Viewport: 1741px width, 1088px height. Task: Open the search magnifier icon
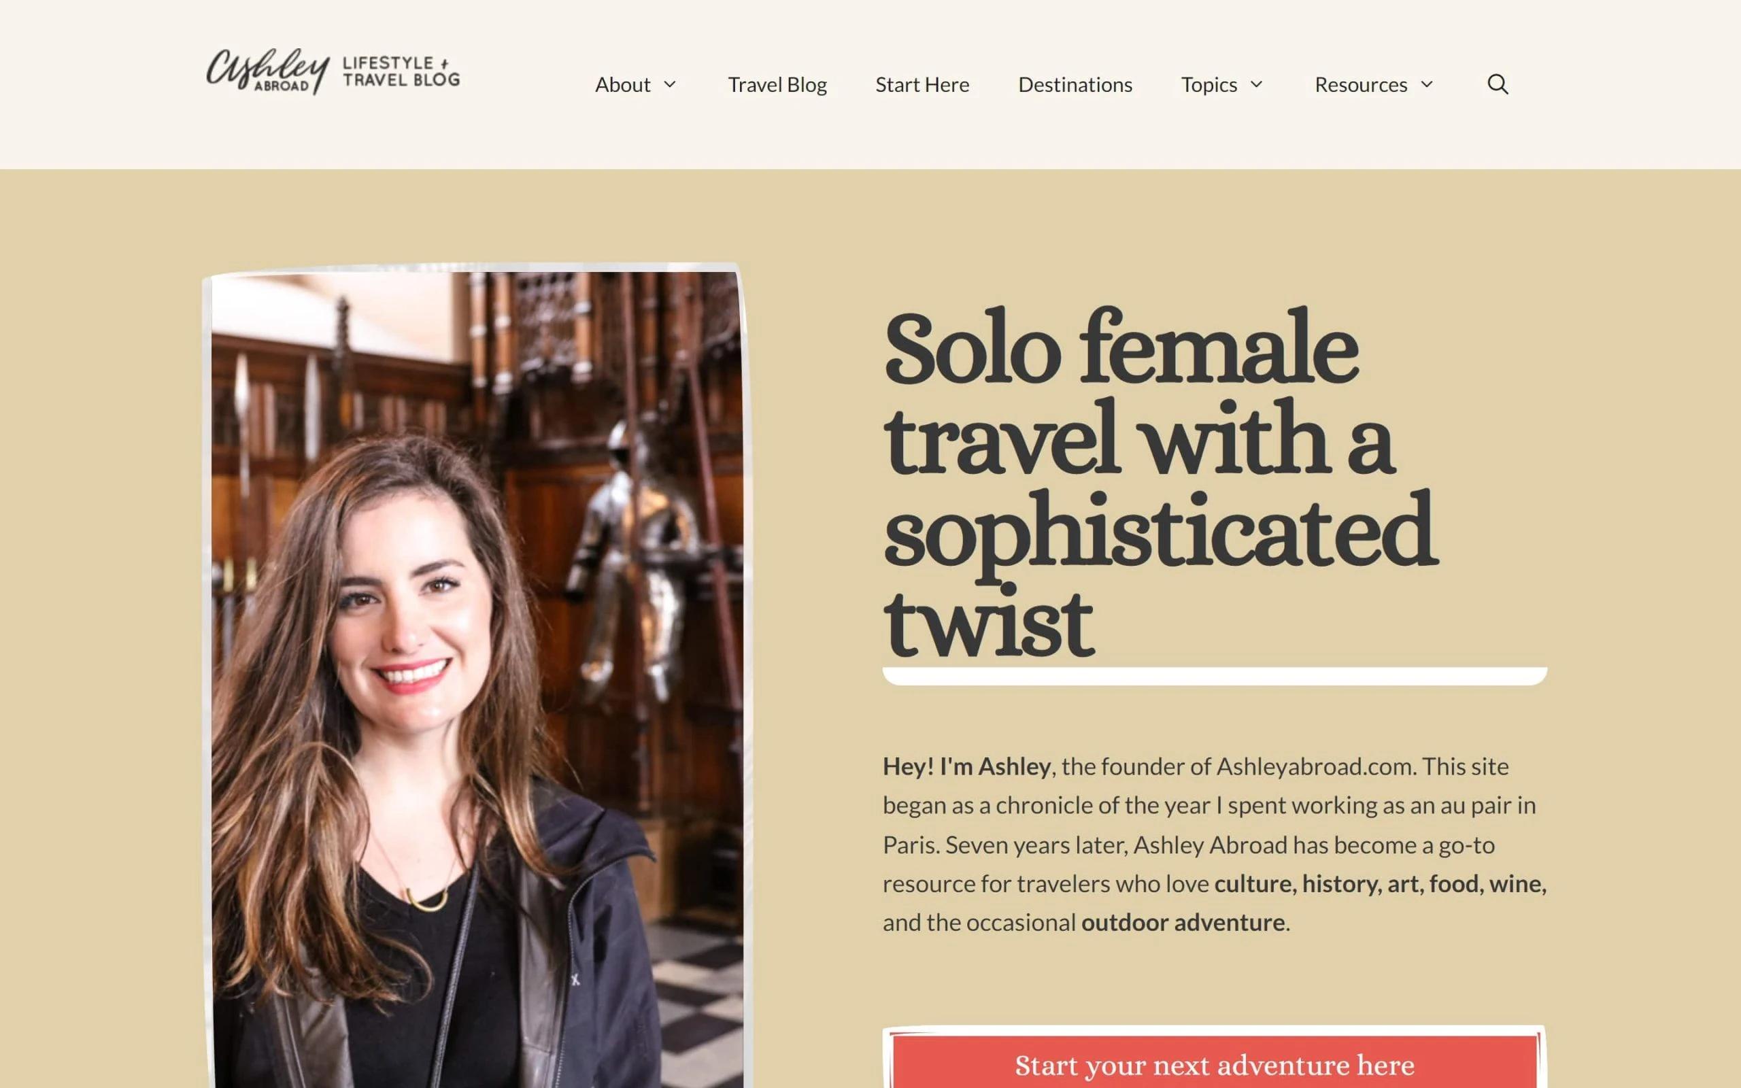coord(1497,84)
